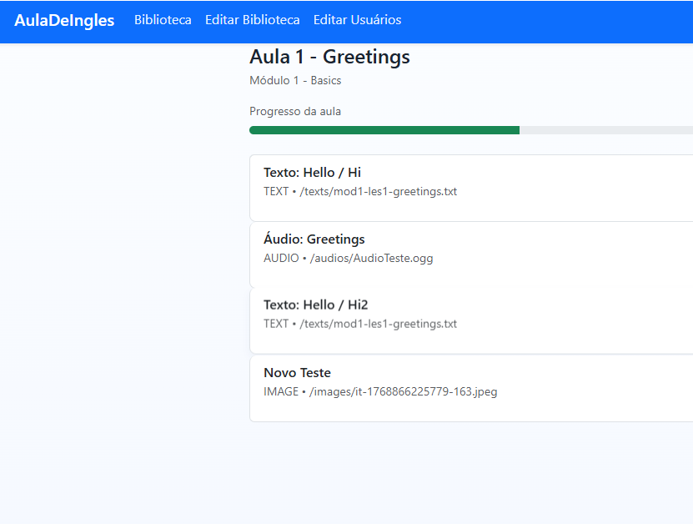
Task: Click the green filled part of progress bar
Action: (384, 130)
